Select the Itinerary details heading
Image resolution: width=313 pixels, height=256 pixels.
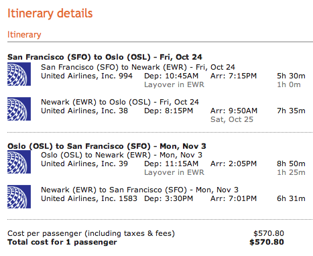click(50, 13)
